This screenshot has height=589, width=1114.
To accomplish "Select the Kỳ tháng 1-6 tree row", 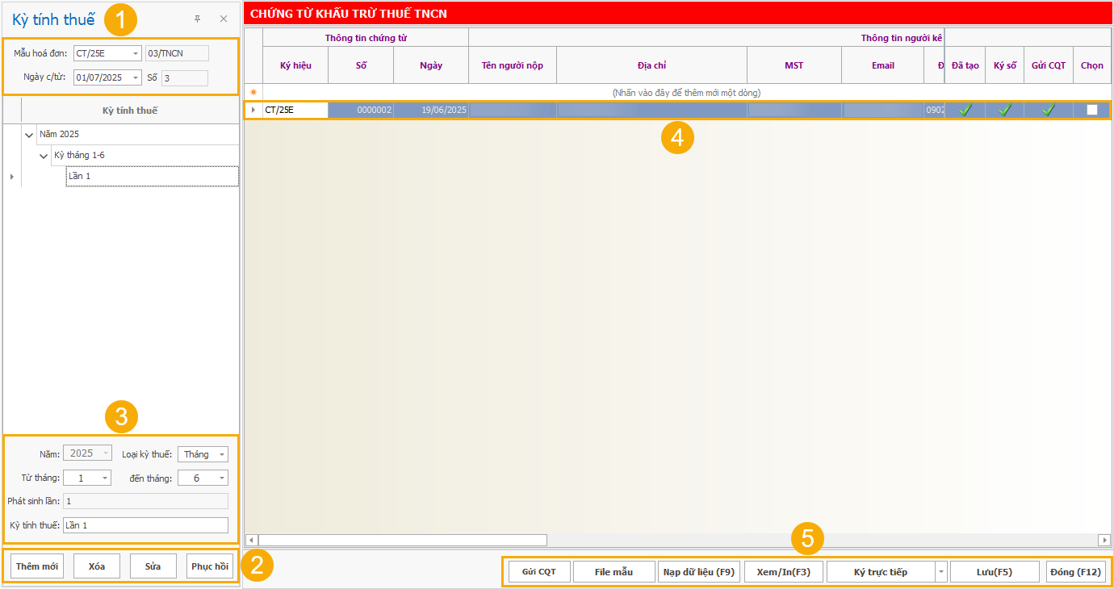I will 145,155.
